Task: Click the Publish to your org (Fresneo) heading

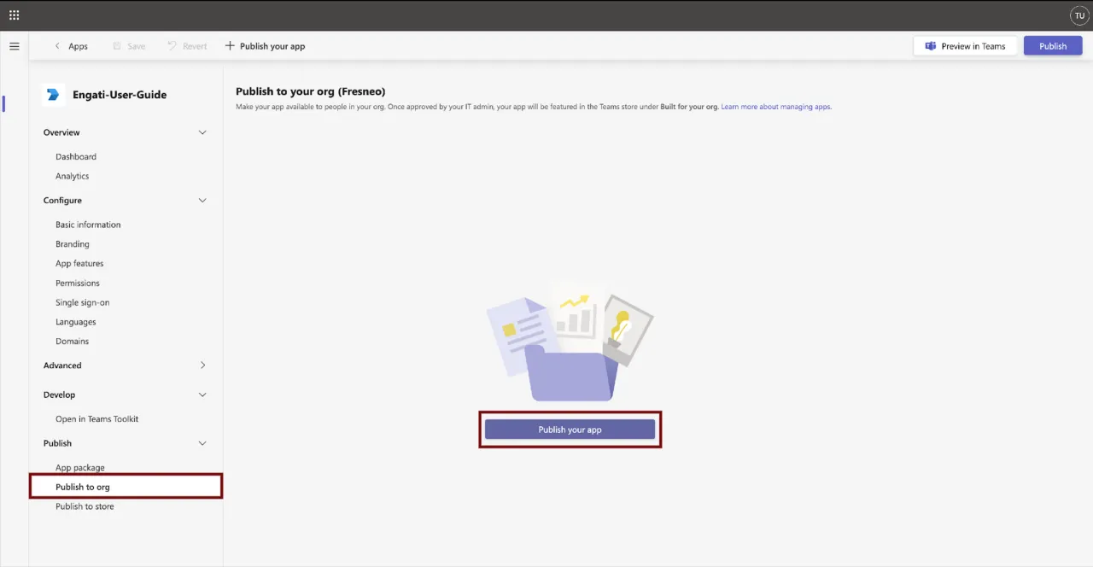Action: click(311, 91)
